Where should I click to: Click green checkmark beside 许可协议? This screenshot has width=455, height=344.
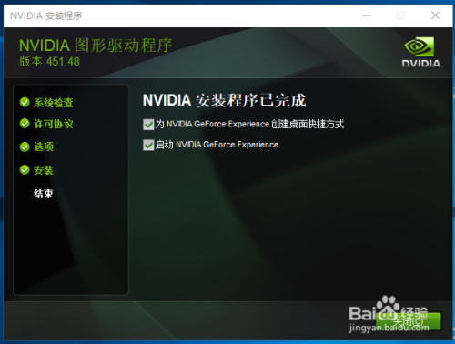tap(25, 124)
